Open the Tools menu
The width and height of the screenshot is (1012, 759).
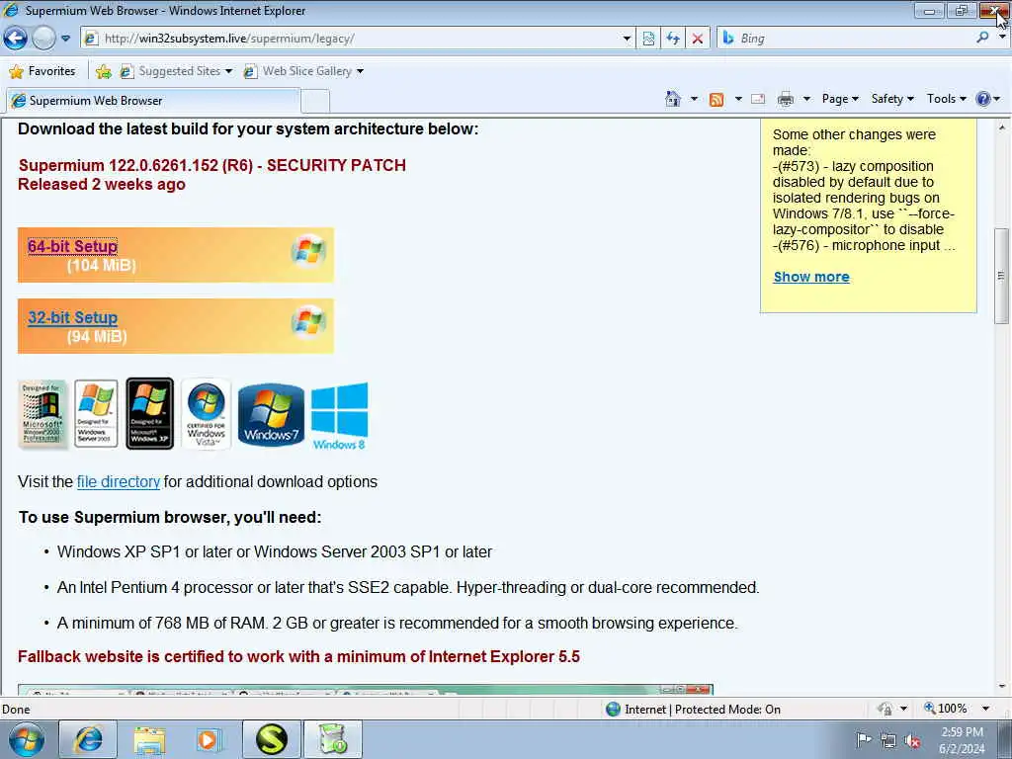click(946, 99)
